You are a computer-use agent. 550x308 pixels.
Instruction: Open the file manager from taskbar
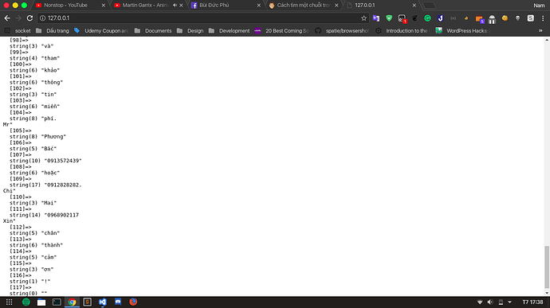[41, 302]
